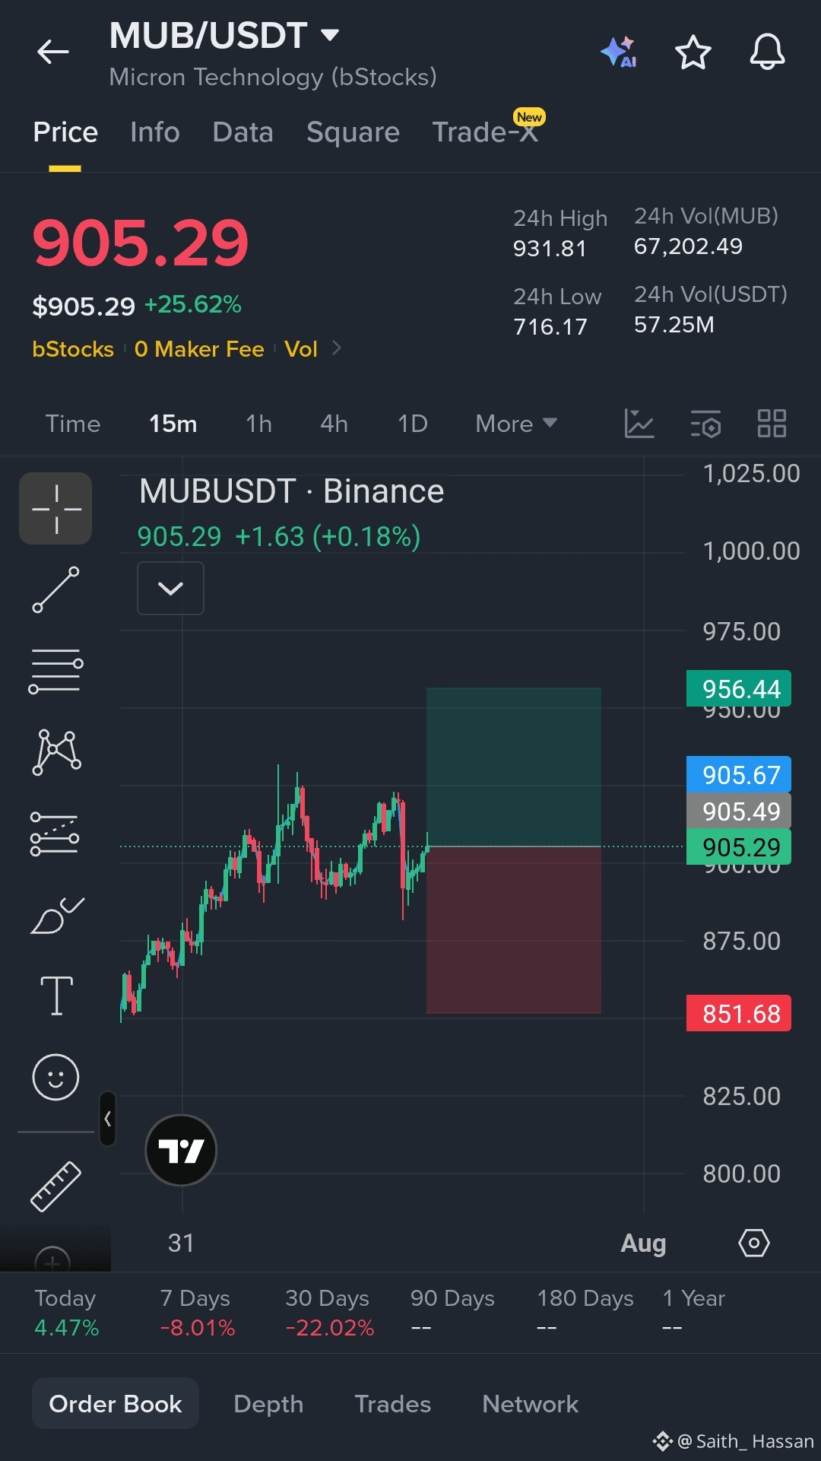Open the Order Book tab
821x1461 pixels.
(x=116, y=1404)
